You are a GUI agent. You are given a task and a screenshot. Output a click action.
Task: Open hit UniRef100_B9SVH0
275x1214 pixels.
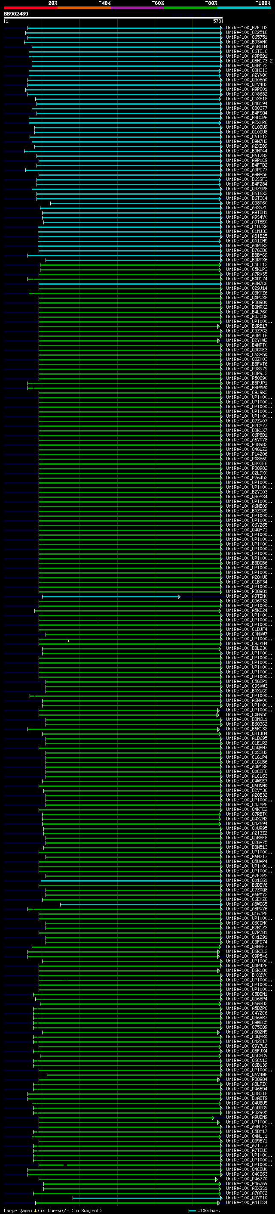pos(247,42)
